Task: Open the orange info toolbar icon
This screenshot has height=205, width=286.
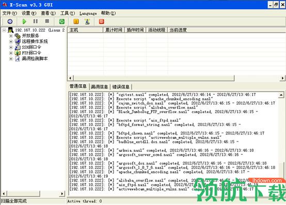Action: [76, 22]
